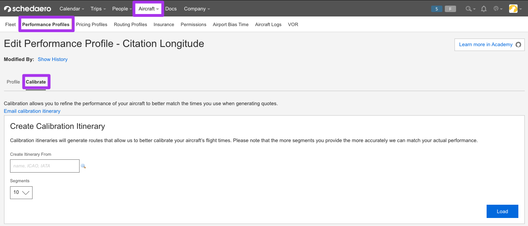Screen dimensions: 528x226
Task: Switch to the Profile tab
Action: 13,82
